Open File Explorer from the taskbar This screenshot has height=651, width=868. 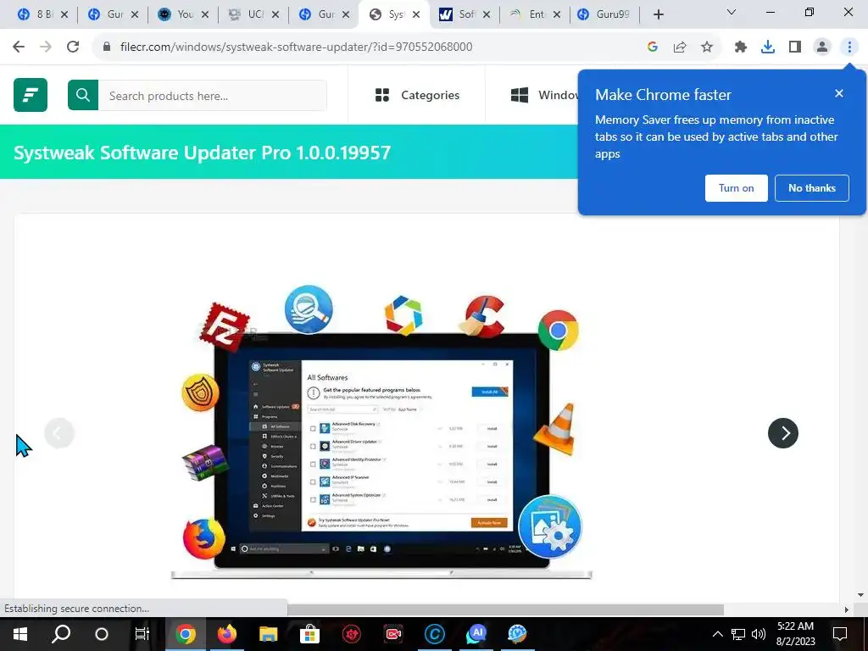click(268, 634)
